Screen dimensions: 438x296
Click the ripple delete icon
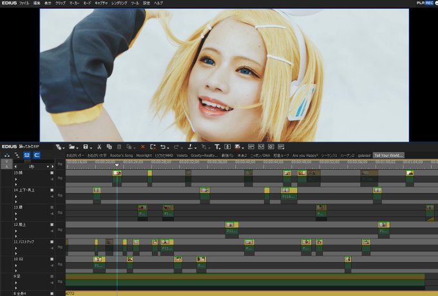tap(153, 147)
